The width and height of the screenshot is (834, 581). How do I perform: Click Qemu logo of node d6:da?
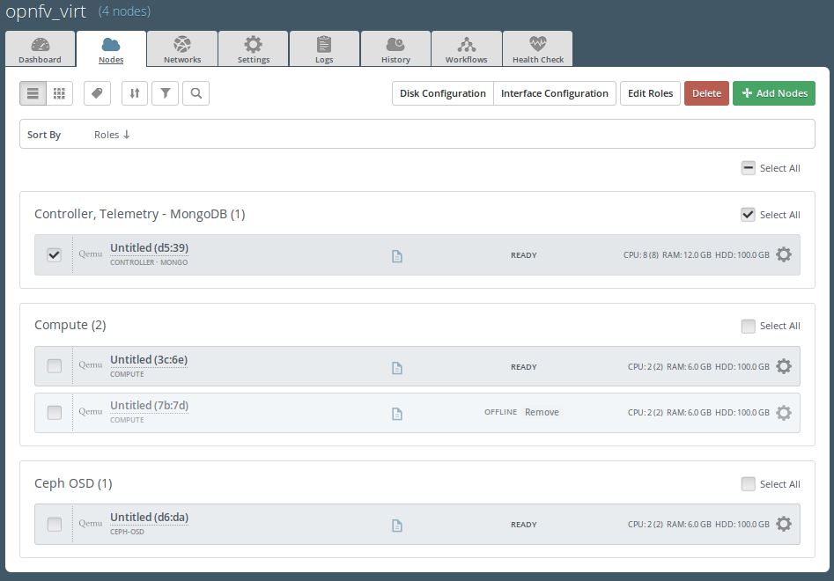[x=91, y=524]
